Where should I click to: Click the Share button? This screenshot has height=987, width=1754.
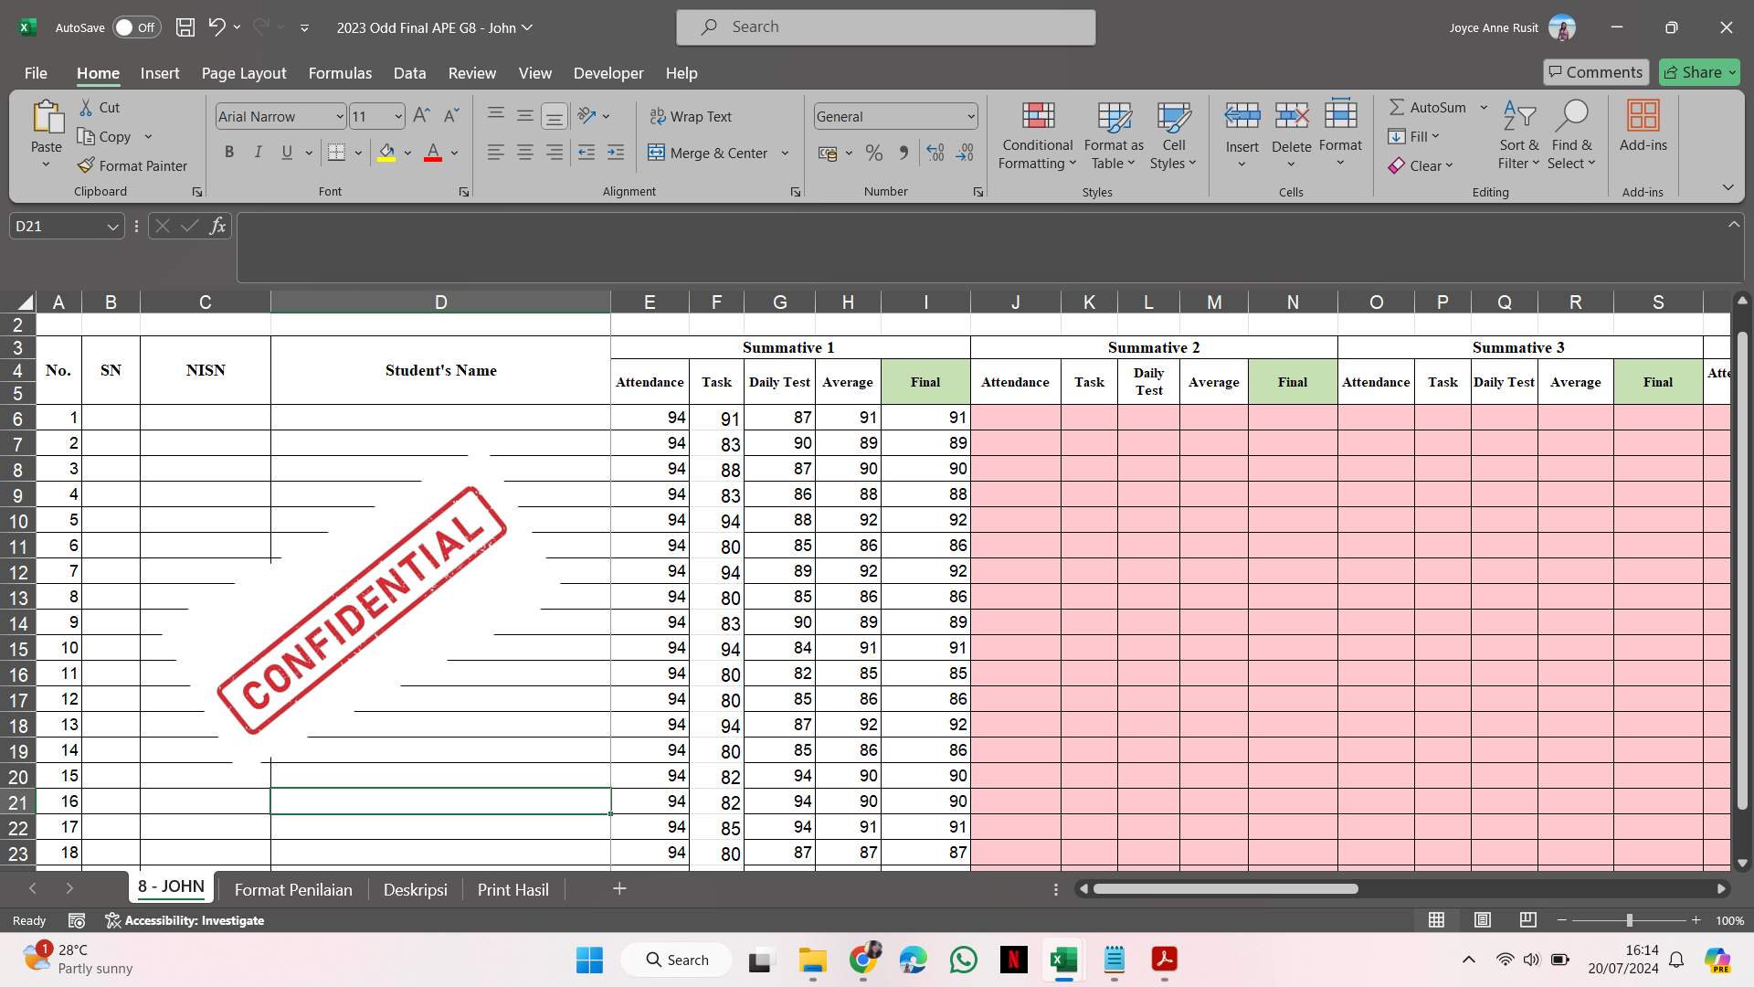coord(1698,72)
